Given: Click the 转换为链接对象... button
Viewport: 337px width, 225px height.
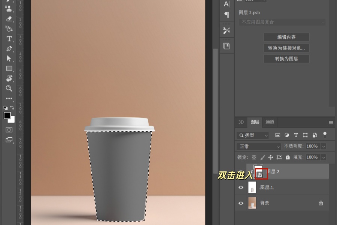Looking at the screenshot, I should 286,48.
